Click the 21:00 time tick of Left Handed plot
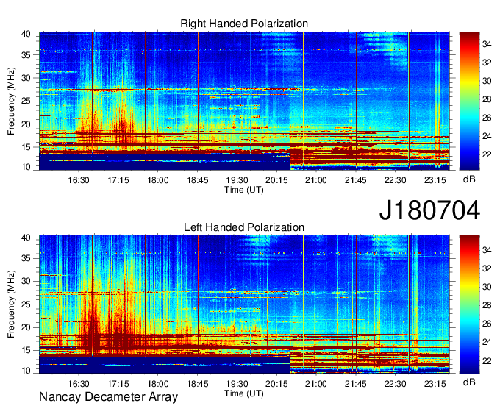 [x=316, y=384]
